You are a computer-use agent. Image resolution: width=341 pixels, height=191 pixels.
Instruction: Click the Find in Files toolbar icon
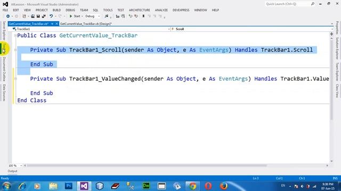point(107,16)
